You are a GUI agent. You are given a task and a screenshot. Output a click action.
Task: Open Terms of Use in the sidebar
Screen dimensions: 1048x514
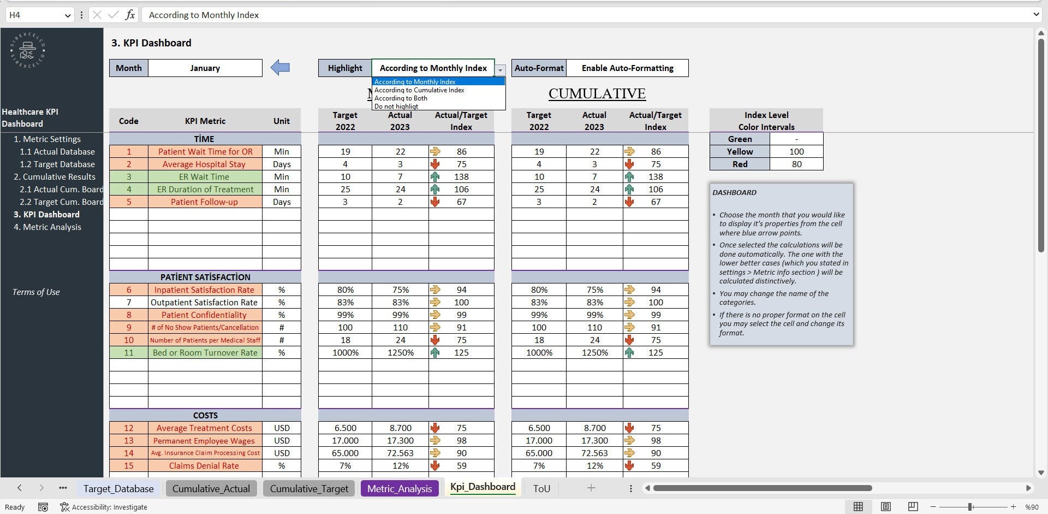click(x=35, y=292)
